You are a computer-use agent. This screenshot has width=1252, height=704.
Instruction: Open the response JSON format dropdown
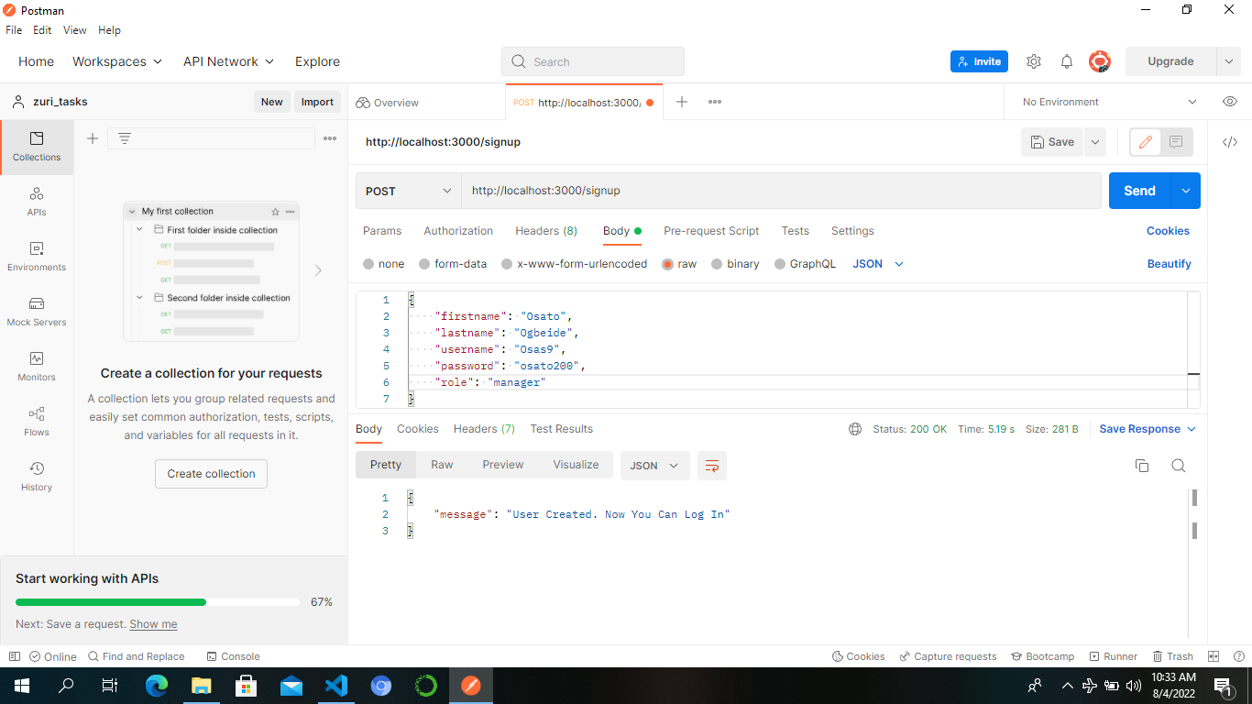(x=654, y=466)
